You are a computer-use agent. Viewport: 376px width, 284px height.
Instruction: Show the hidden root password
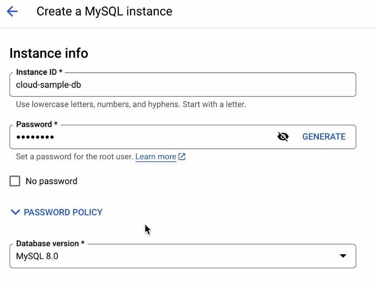pos(283,137)
